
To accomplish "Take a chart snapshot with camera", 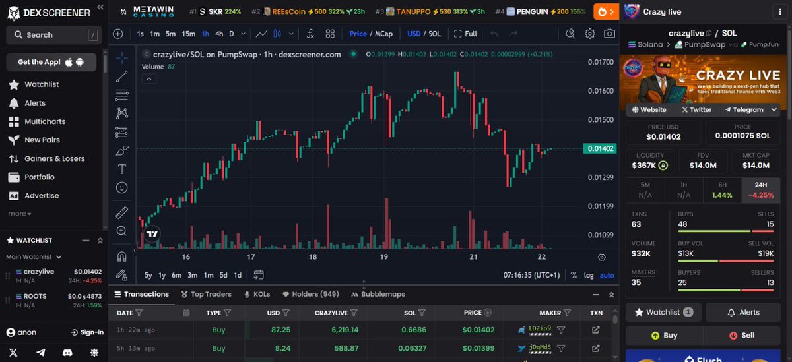I will (x=610, y=34).
